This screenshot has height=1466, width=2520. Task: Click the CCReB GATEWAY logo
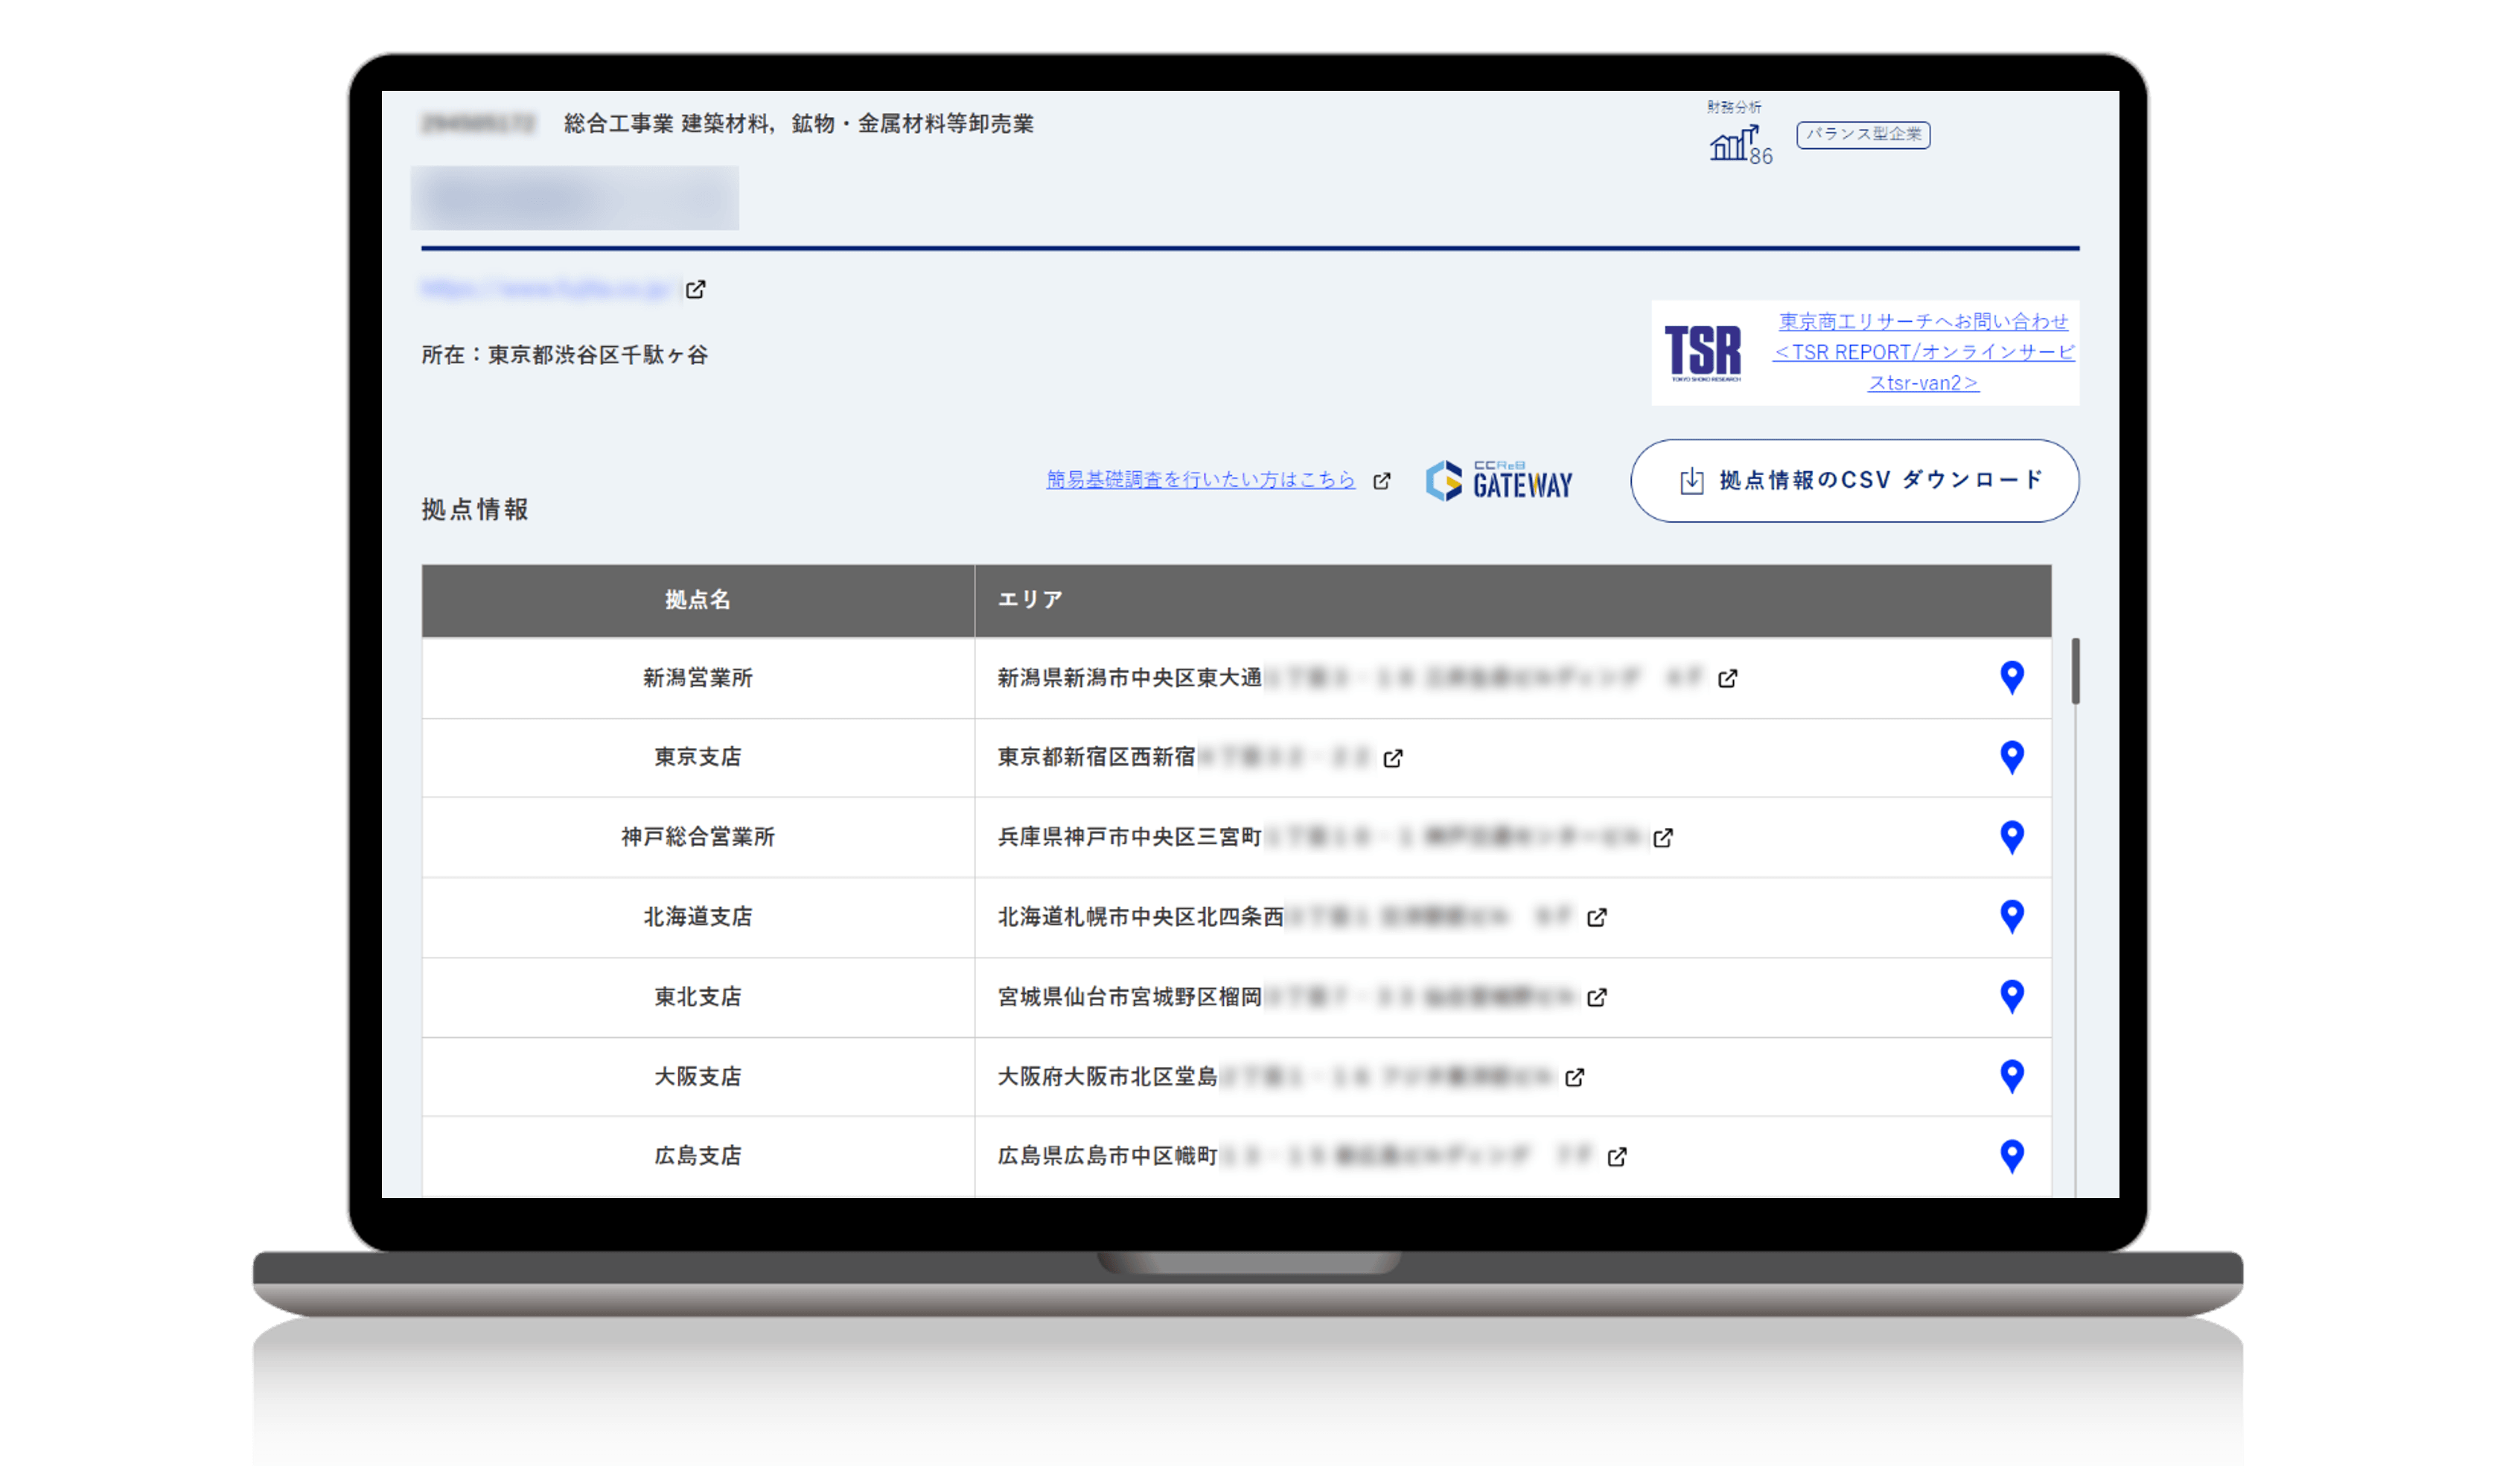(1498, 481)
